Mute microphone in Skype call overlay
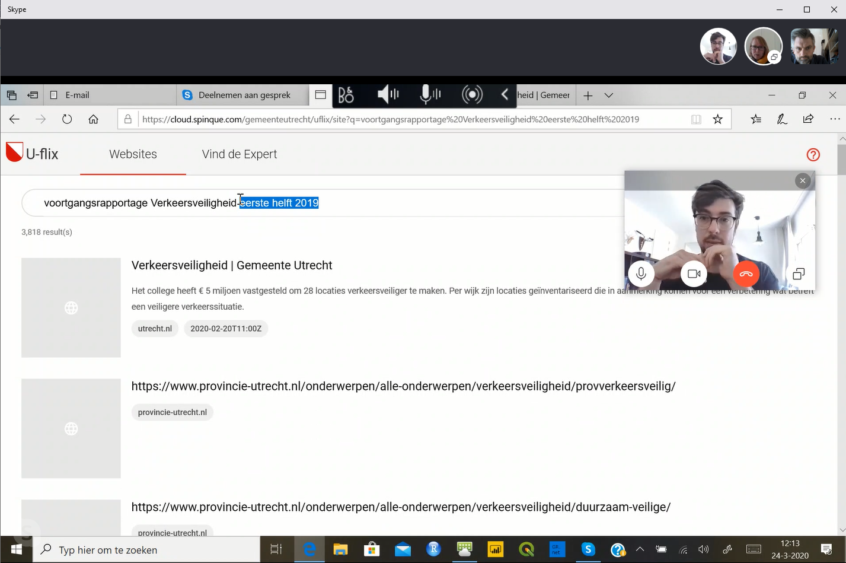The image size is (846, 563). (x=641, y=274)
